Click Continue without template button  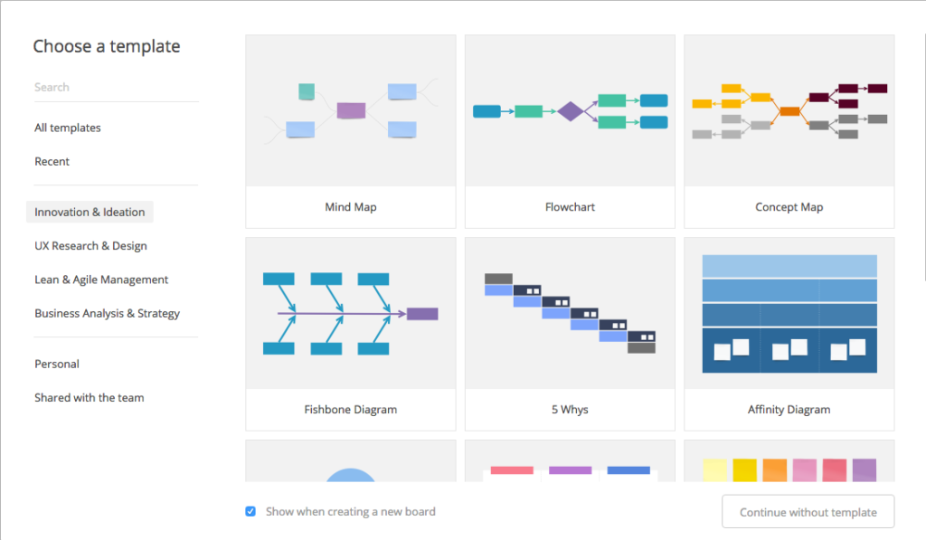click(x=808, y=512)
